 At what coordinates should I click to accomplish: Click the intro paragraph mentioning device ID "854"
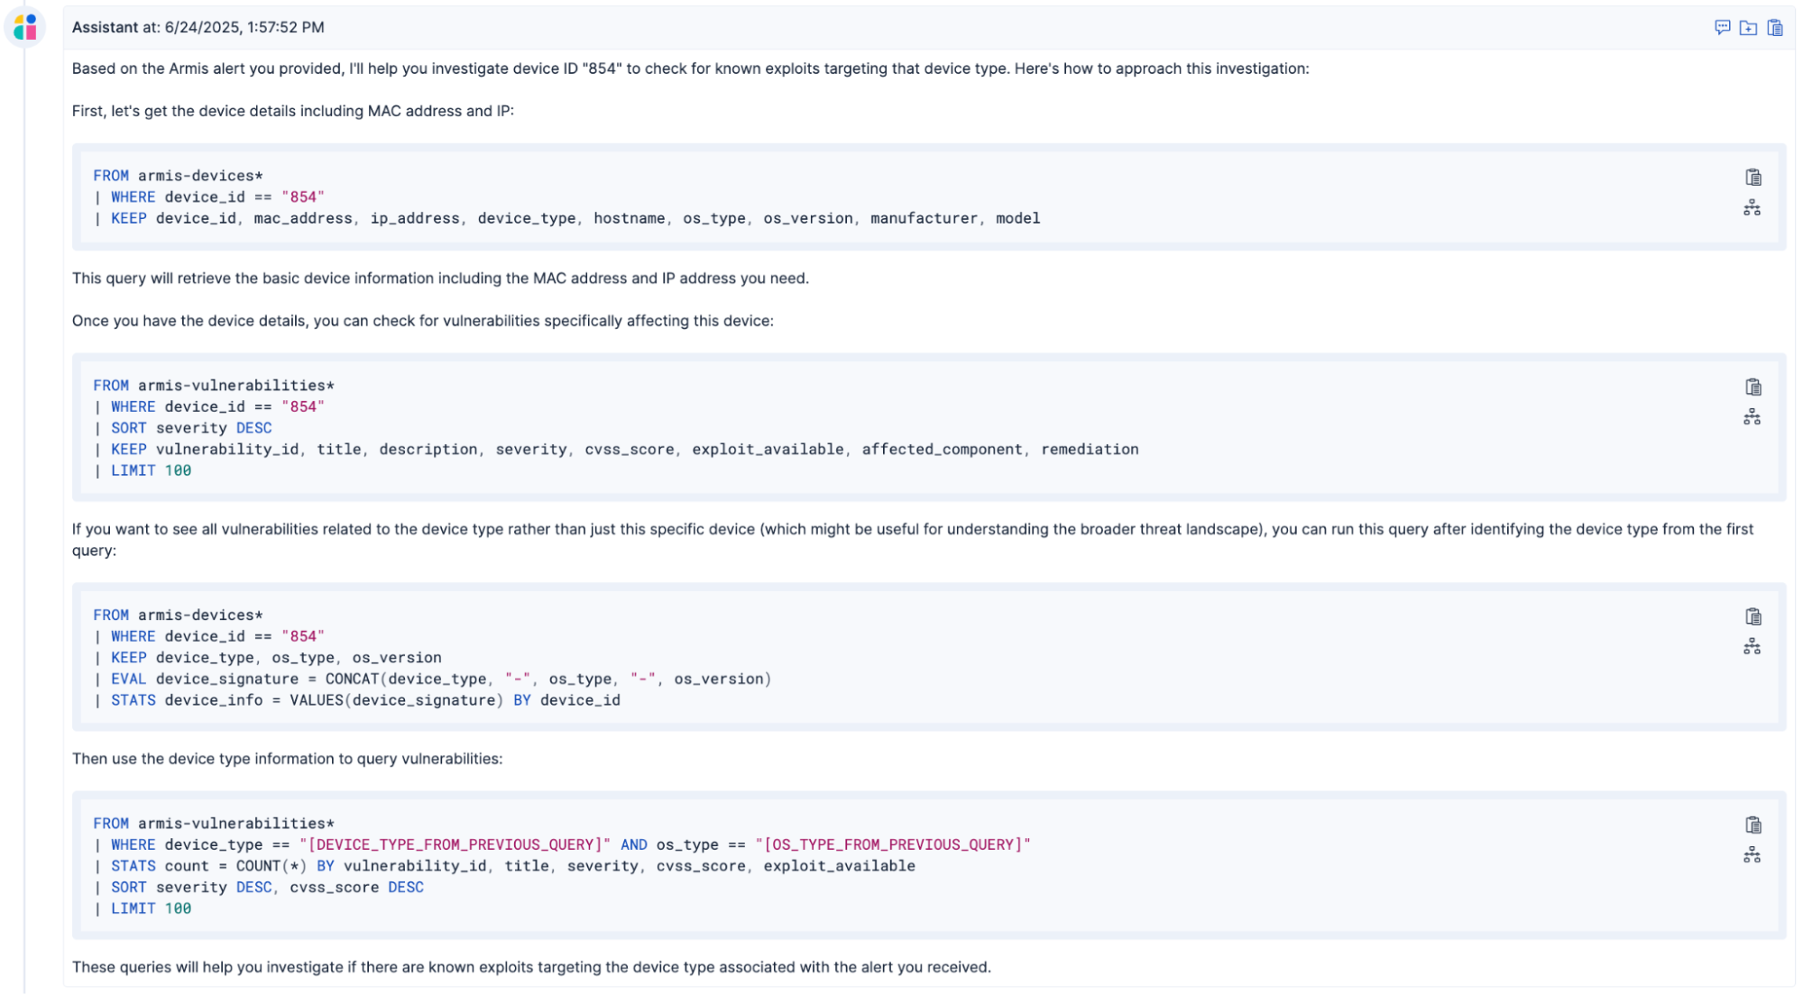tap(689, 68)
